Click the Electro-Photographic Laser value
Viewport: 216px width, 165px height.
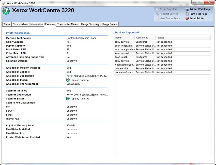tap(81, 38)
